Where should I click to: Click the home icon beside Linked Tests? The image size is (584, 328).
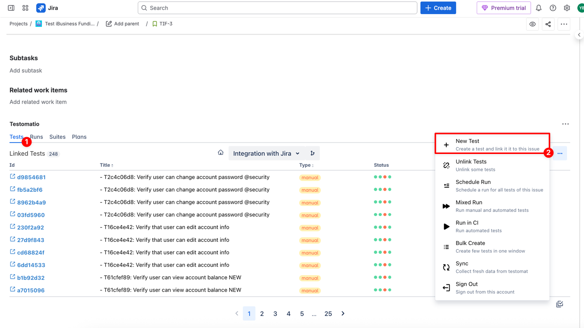[220, 153]
